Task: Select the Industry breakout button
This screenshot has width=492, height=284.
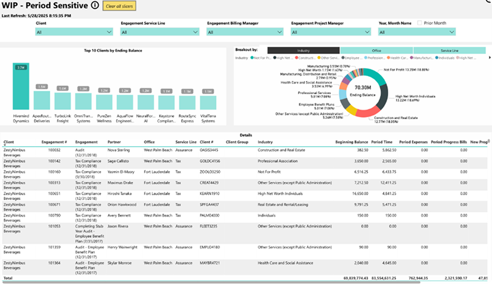Action: coord(303,51)
